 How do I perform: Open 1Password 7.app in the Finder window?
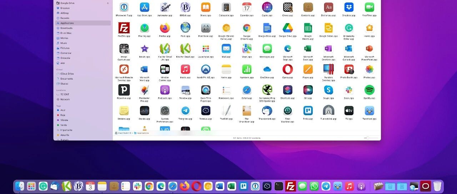pyautogui.click(x=124, y=7)
